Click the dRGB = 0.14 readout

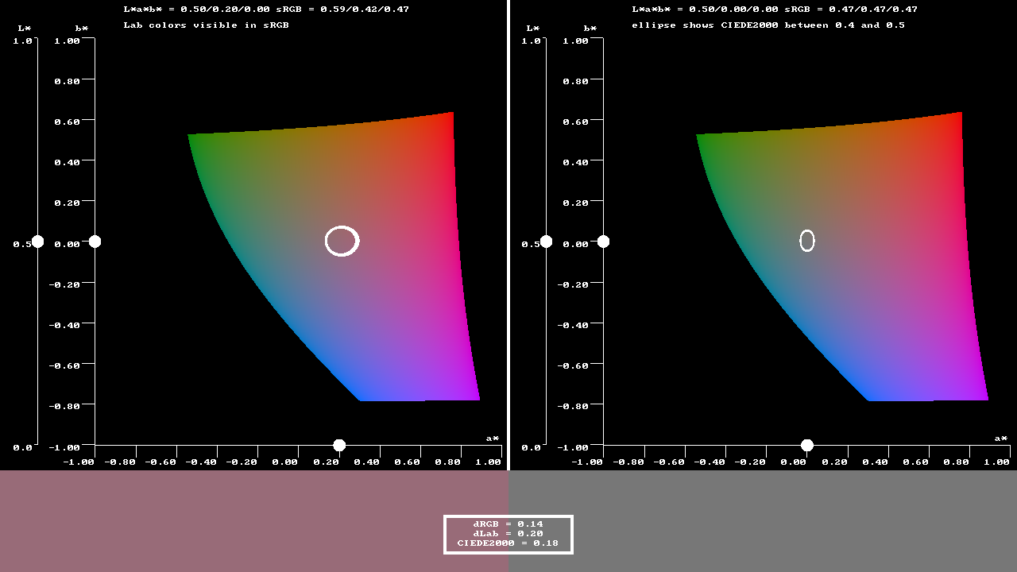[508, 524]
